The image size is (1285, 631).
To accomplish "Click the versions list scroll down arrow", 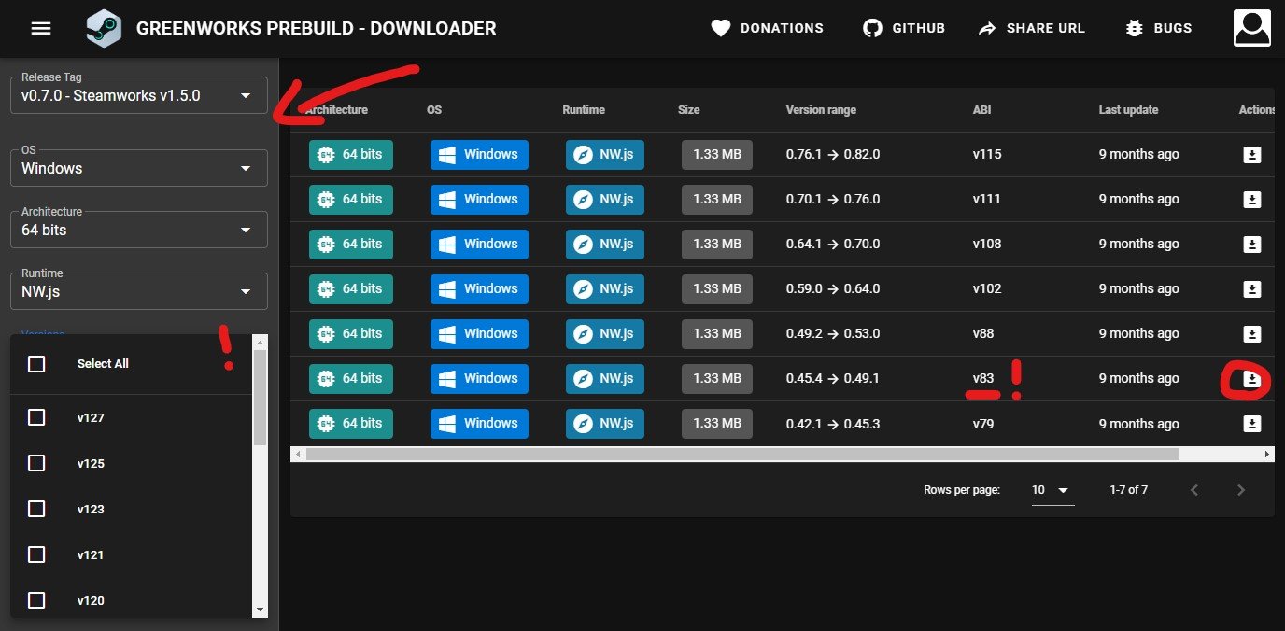I will 260,610.
